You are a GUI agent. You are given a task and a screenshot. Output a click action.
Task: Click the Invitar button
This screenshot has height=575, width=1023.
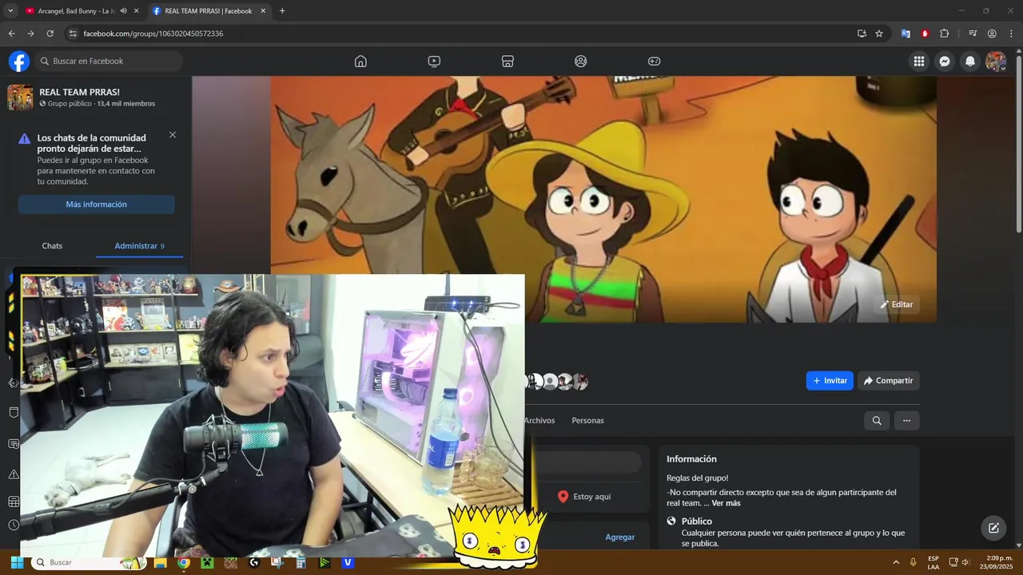[x=830, y=381]
